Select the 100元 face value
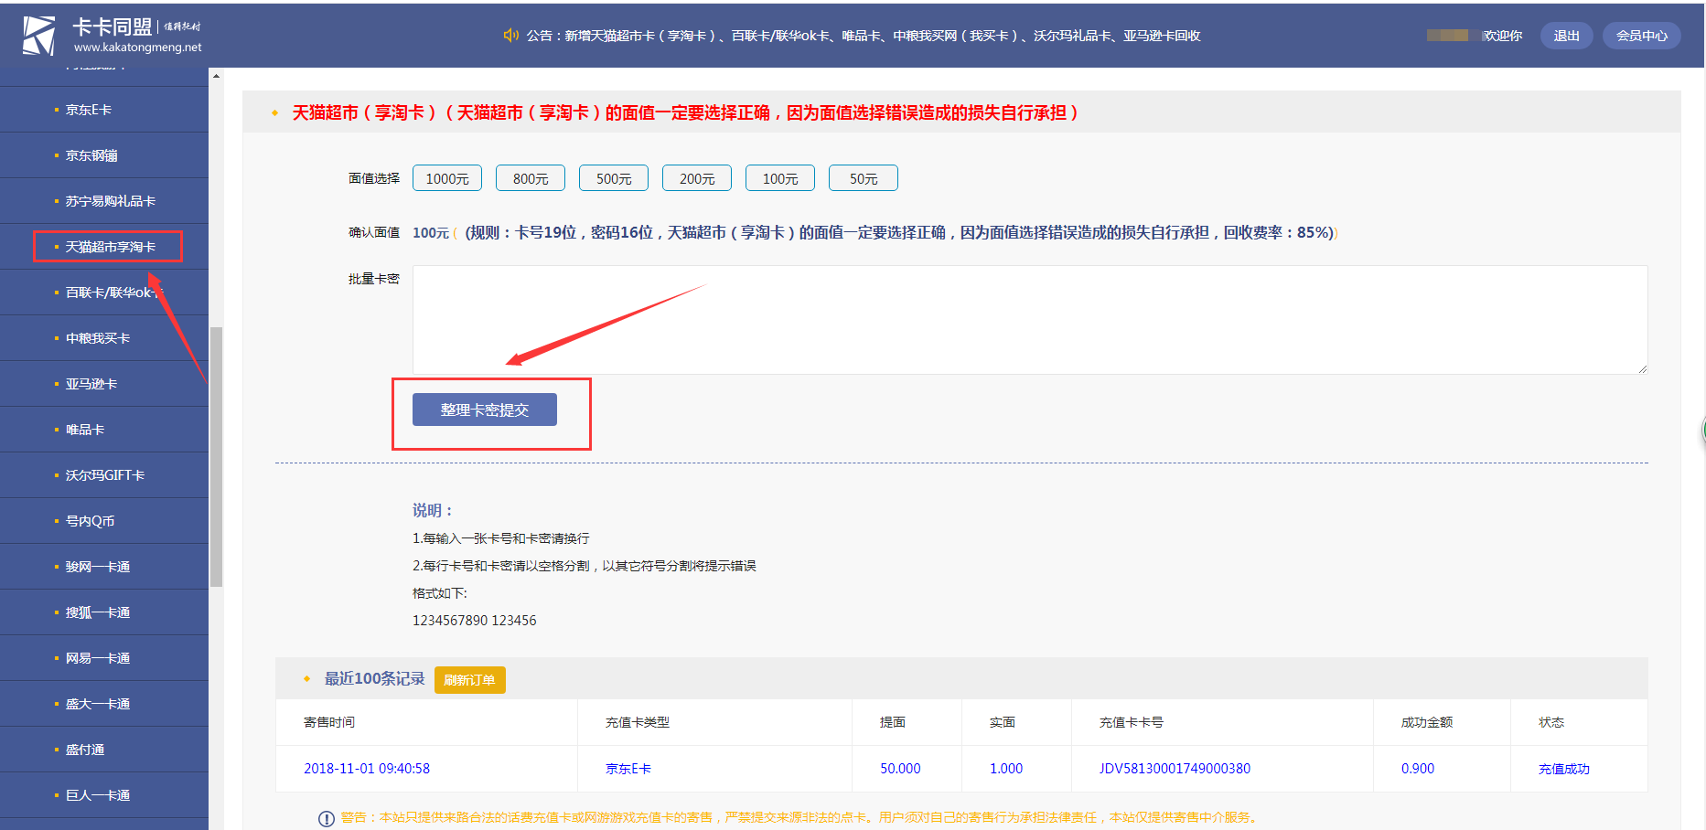Viewport: 1706px width, 830px height. pyautogui.click(x=780, y=178)
